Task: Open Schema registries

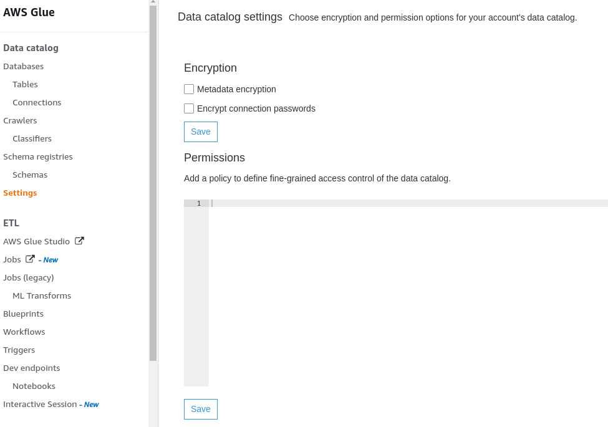Action: click(37, 156)
